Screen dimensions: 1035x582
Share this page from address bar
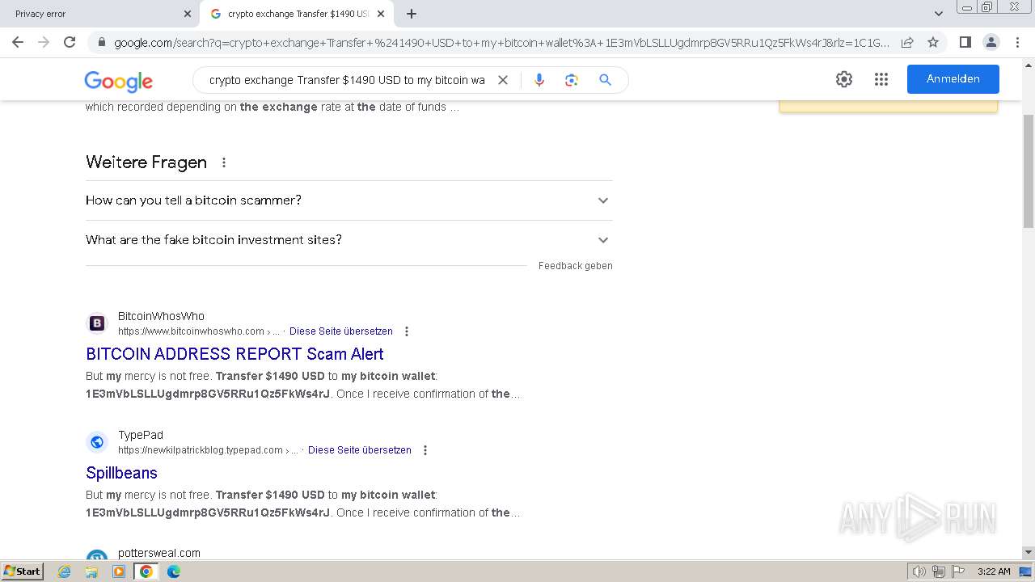907,42
